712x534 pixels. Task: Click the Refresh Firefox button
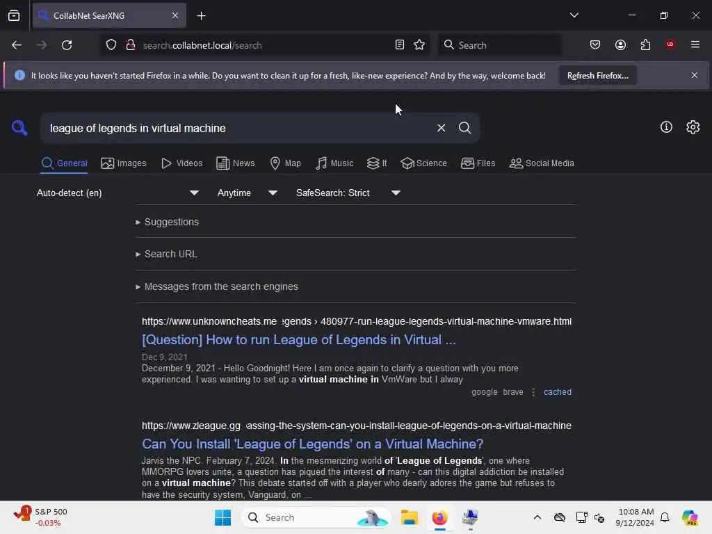tap(597, 76)
